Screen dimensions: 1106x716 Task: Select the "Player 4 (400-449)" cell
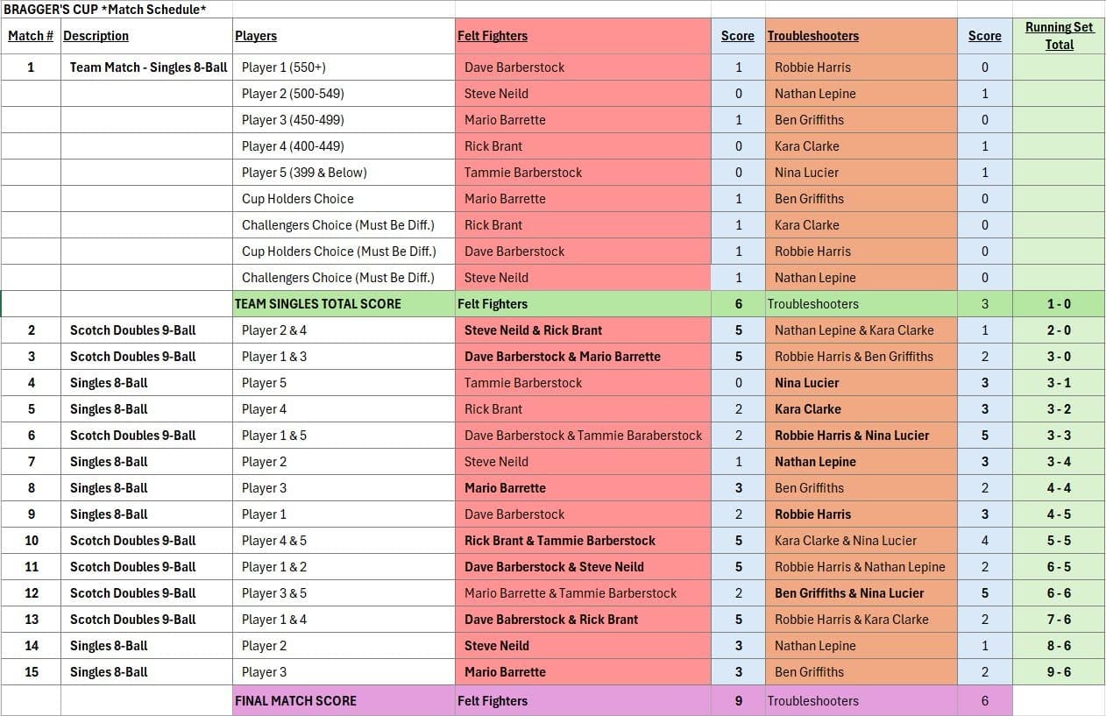[x=344, y=146]
